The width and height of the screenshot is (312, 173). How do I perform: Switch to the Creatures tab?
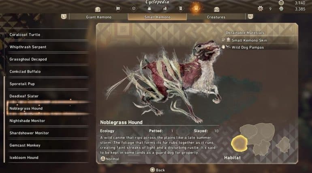click(x=216, y=17)
